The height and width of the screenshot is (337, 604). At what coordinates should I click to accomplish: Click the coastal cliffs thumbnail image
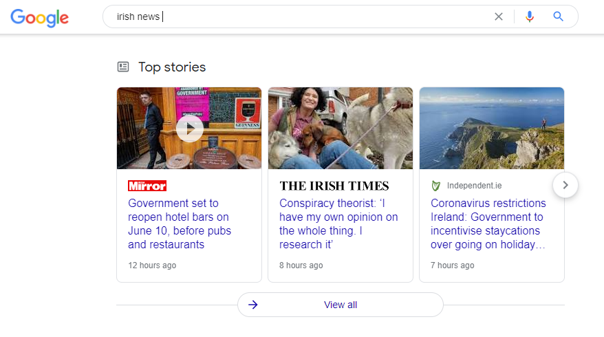(492, 129)
